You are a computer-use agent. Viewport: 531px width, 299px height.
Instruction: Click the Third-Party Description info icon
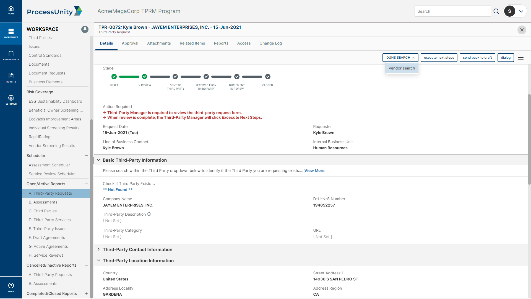click(149, 214)
